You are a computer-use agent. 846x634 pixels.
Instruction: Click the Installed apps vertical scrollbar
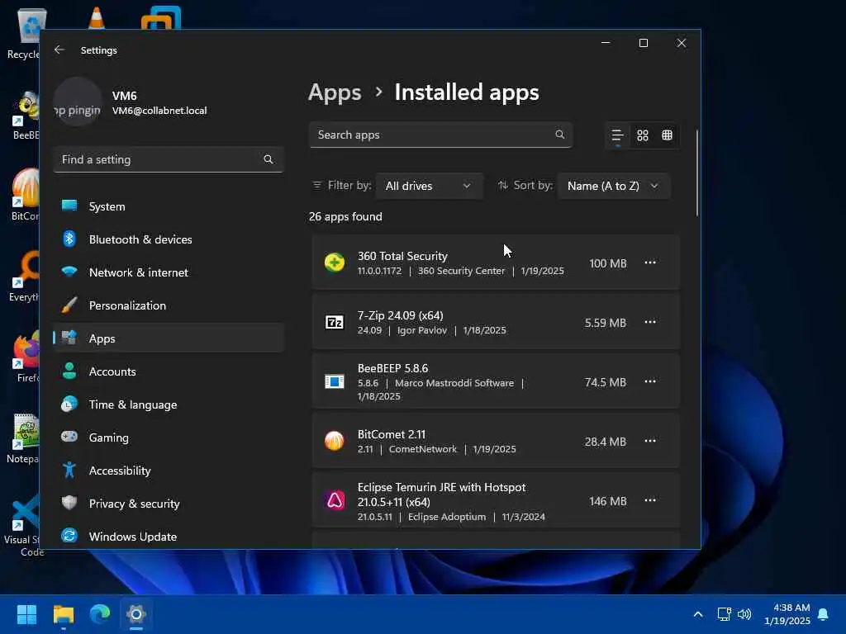(x=697, y=173)
